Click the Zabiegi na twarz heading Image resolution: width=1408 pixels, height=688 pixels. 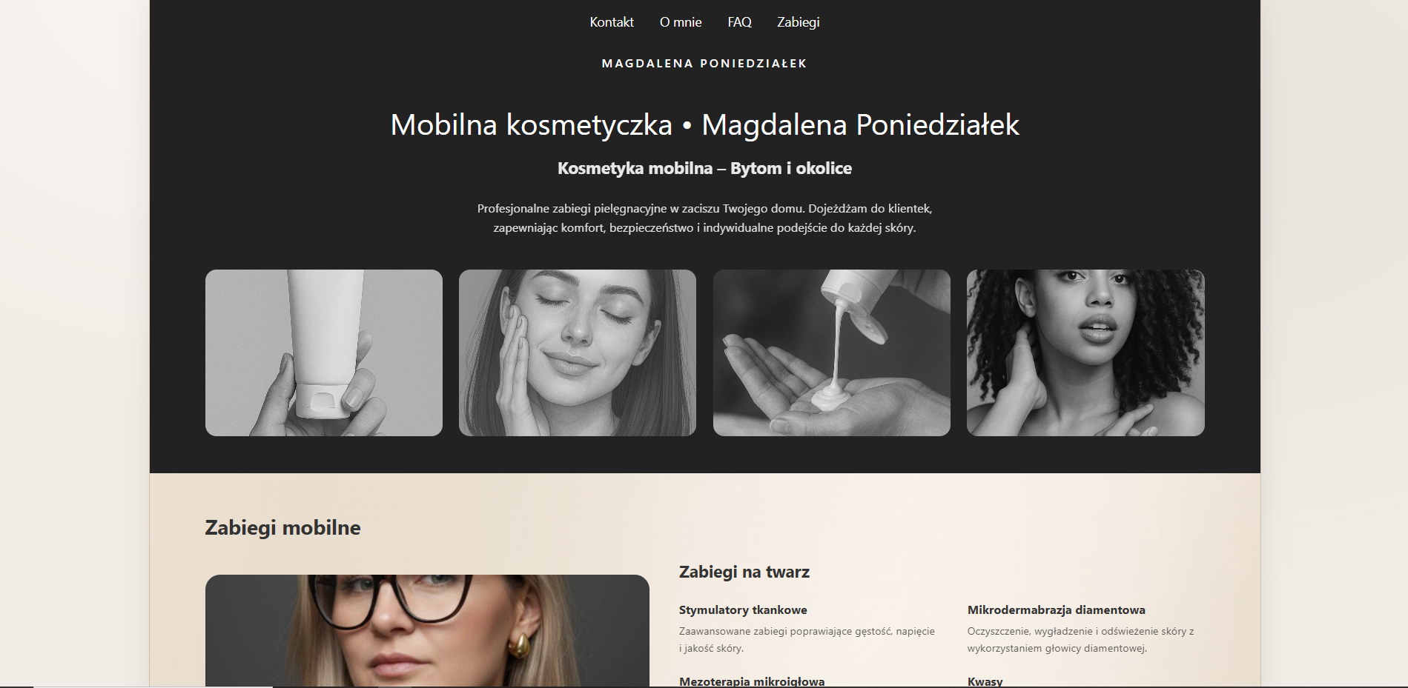click(x=744, y=572)
